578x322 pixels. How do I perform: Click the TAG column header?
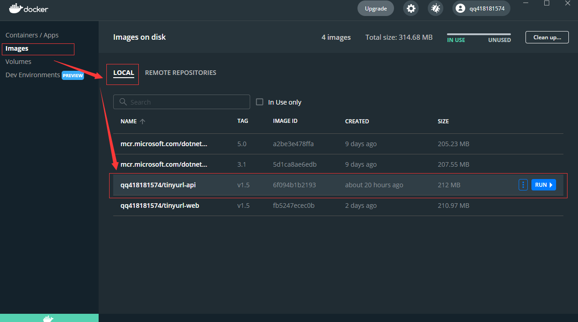click(x=243, y=121)
